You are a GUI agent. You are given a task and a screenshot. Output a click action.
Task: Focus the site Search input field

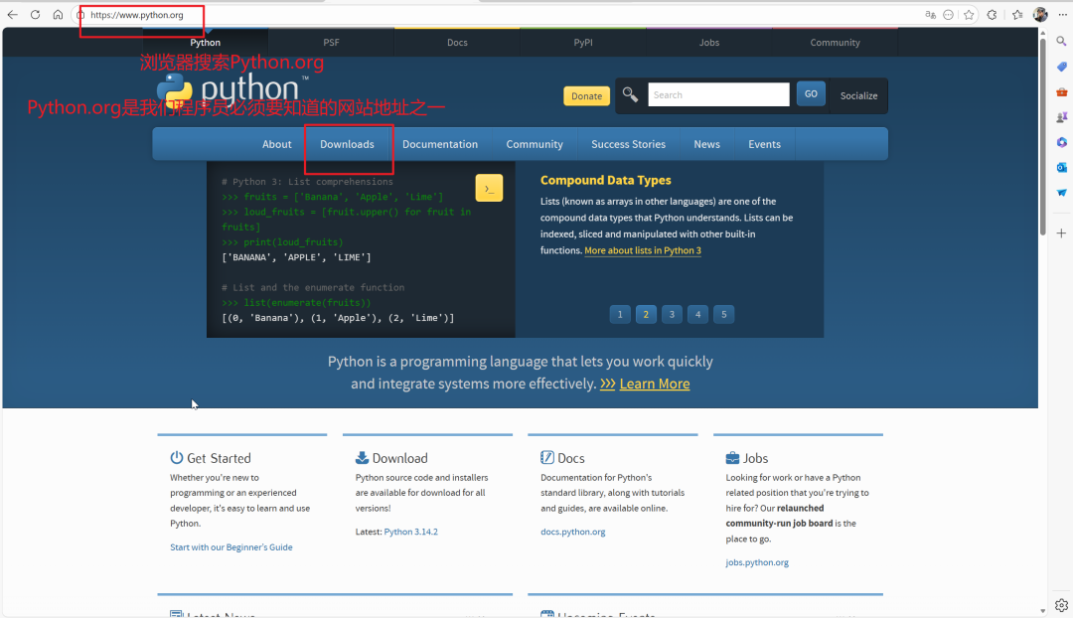click(x=718, y=94)
